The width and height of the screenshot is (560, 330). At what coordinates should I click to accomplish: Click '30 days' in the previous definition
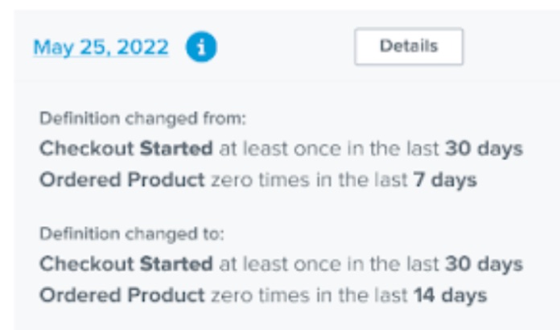pos(484,149)
